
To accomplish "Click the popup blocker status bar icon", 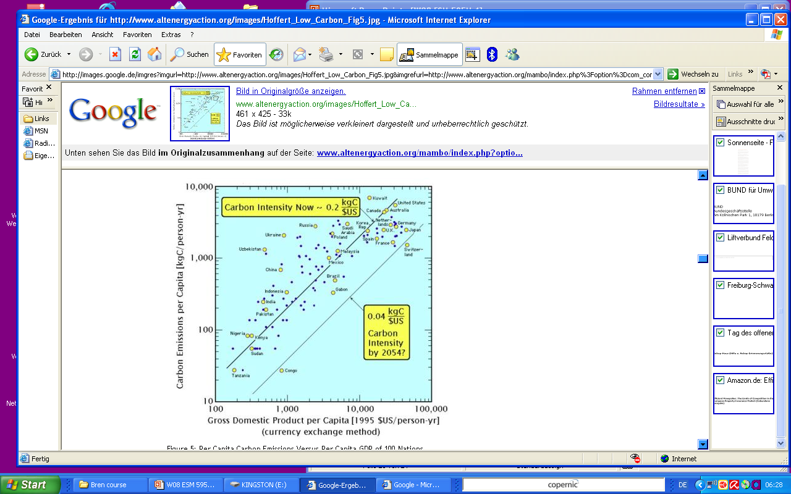I will click(635, 458).
